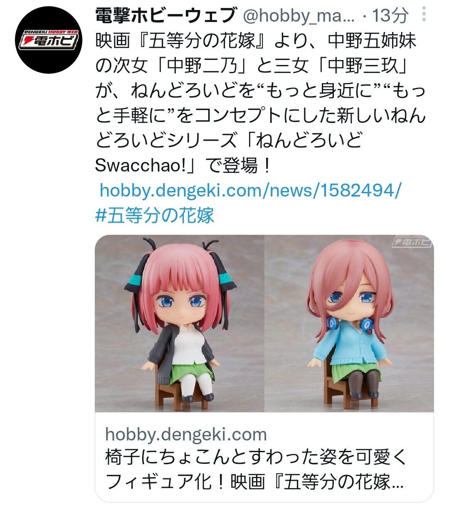Click the 中野三玖 name in the tweet
Viewport: 449px width, 510px height.
point(360,66)
